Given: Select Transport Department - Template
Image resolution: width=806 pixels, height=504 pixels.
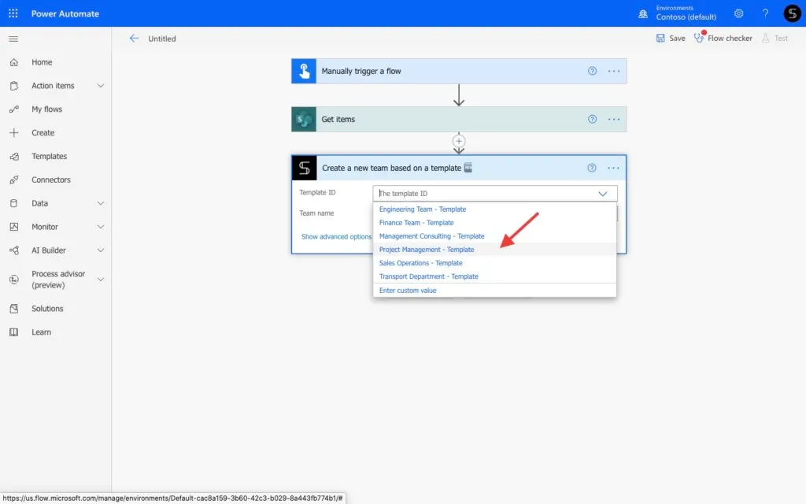Looking at the screenshot, I should coord(494,276).
